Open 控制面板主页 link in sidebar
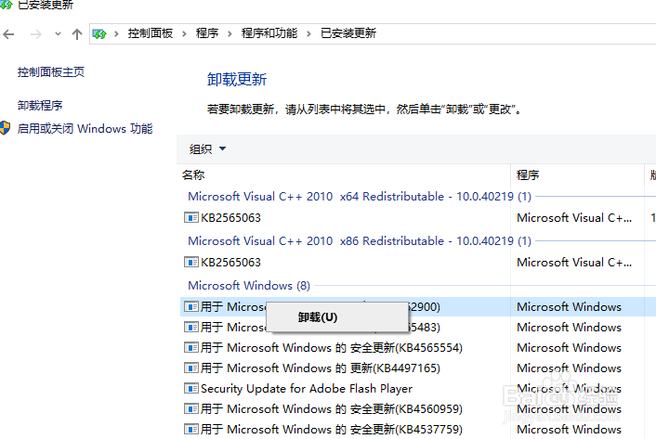The image size is (656, 439). 51,72
